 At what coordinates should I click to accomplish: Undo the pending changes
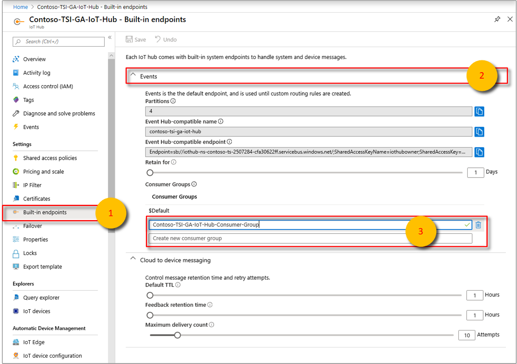[166, 39]
